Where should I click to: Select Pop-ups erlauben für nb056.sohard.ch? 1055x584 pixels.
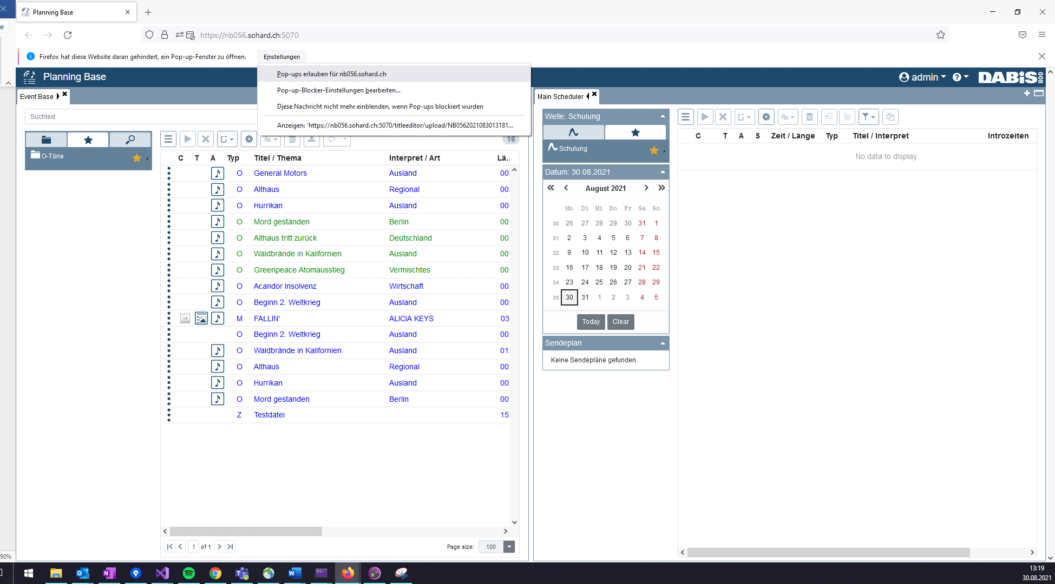(331, 74)
